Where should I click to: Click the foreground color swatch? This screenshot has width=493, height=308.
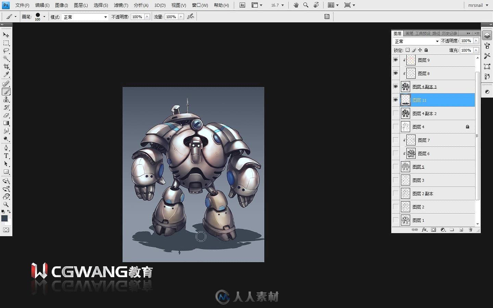tap(4, 218)
